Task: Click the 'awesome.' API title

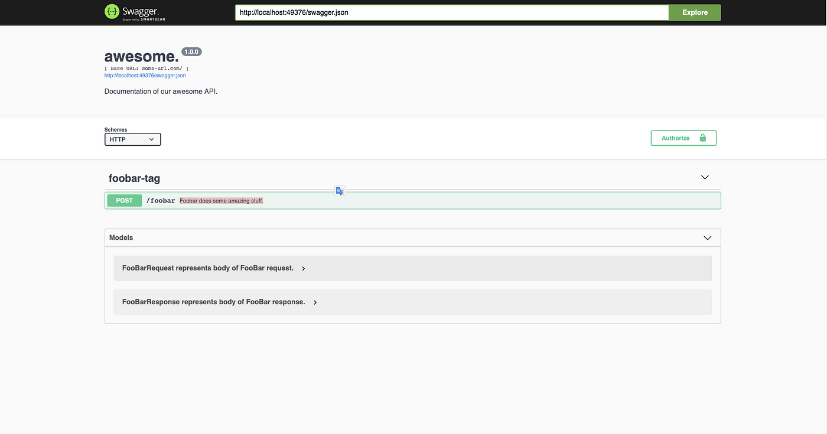Action: click(142, 57)
